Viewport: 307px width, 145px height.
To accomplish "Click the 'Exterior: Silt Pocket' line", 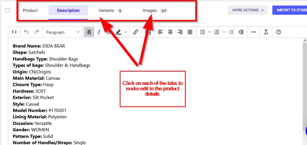I will (x=33, y=98).
